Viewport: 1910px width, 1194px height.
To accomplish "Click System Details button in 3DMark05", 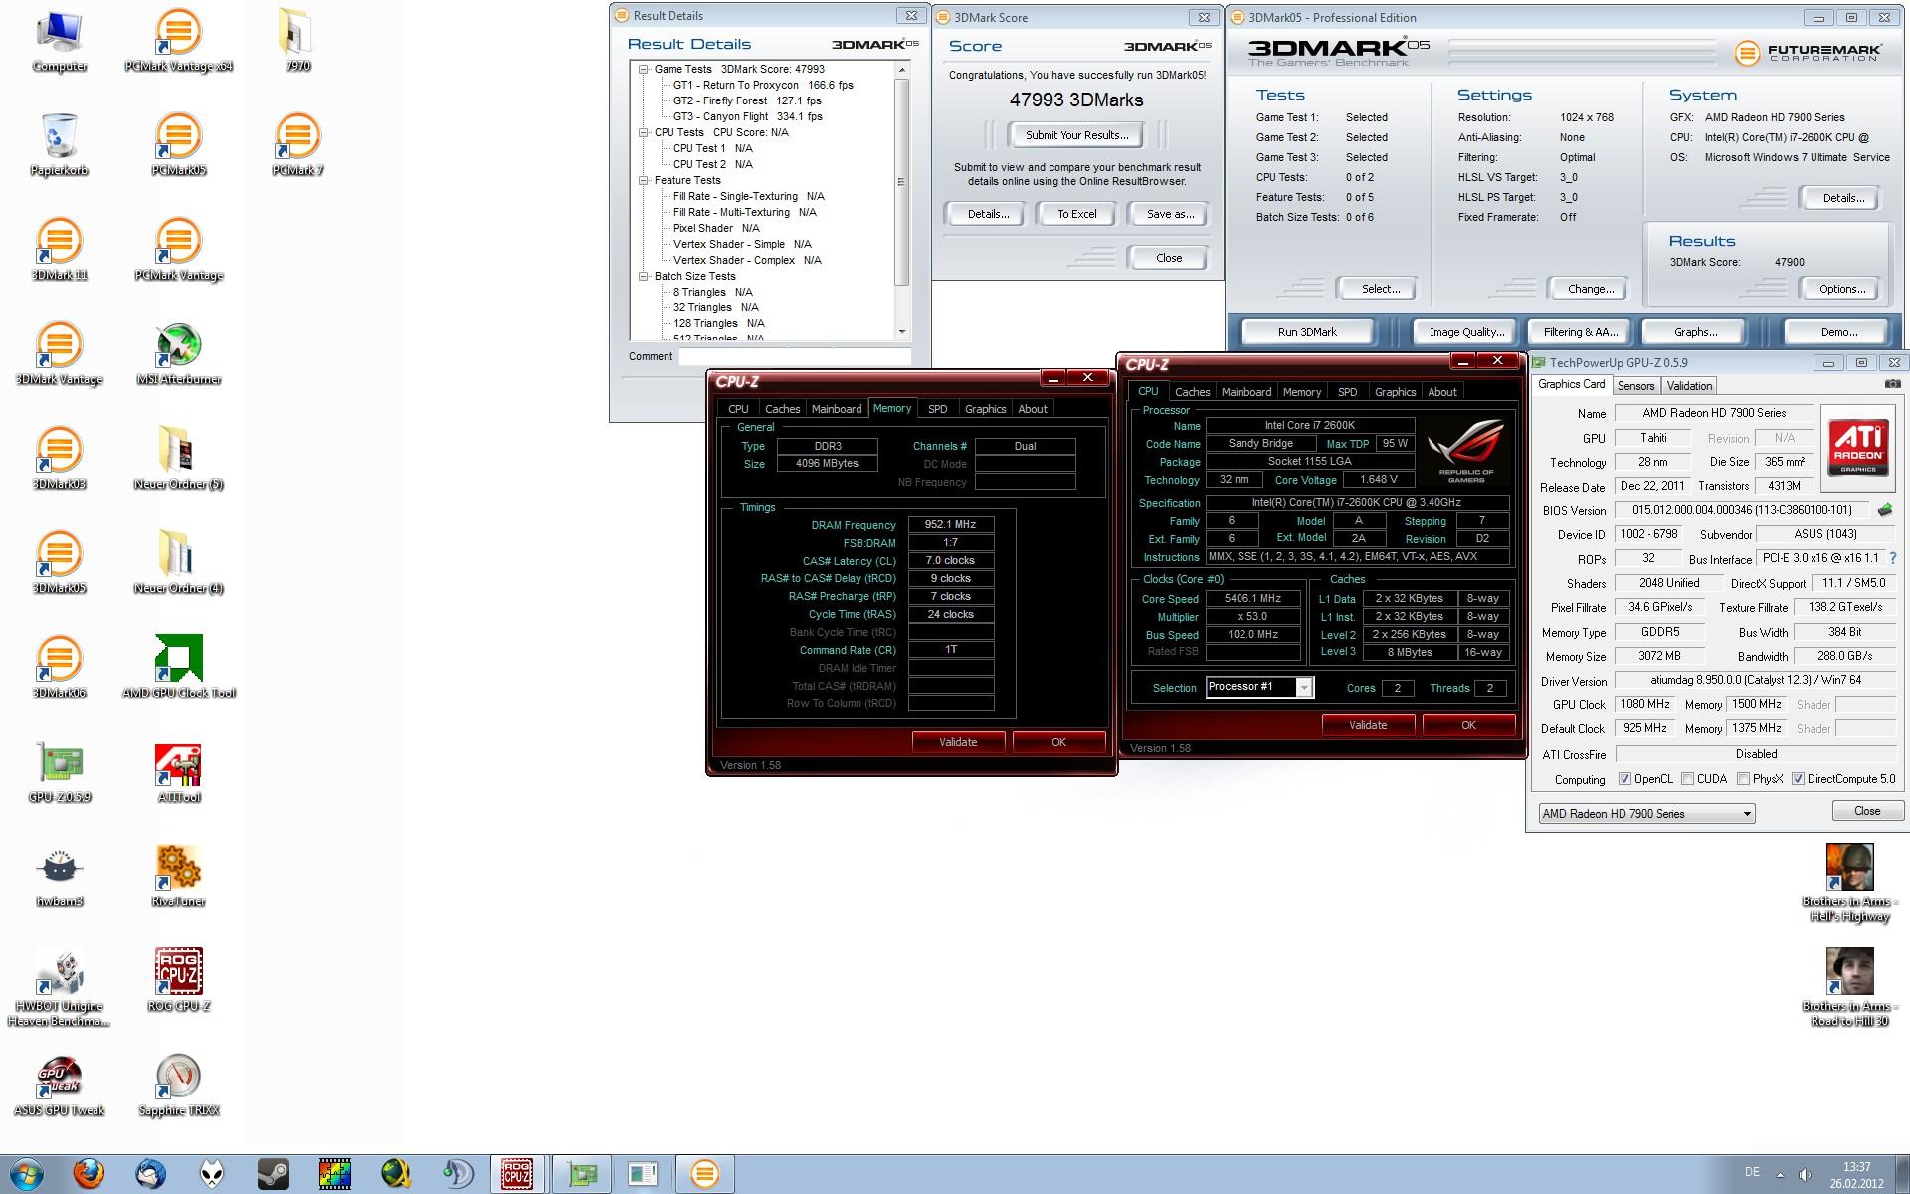I will 1842,198.
